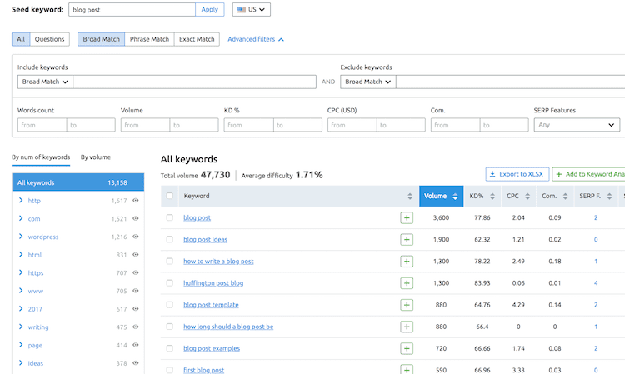Hide the 'ideas' group using eye icon
This screenshot has width=625, height=374.
click(136, 363)
